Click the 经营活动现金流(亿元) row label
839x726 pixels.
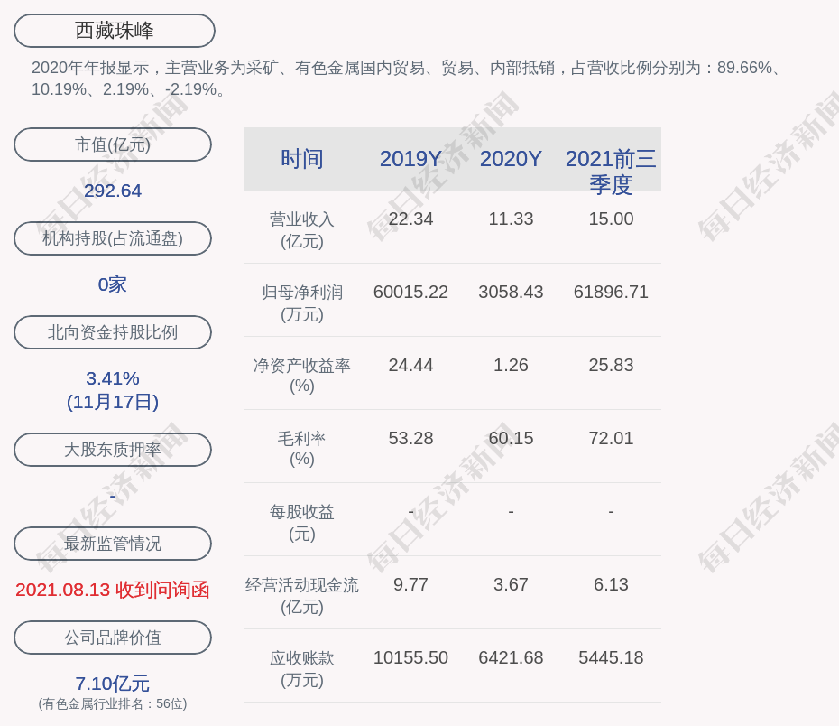pos(302,596)
